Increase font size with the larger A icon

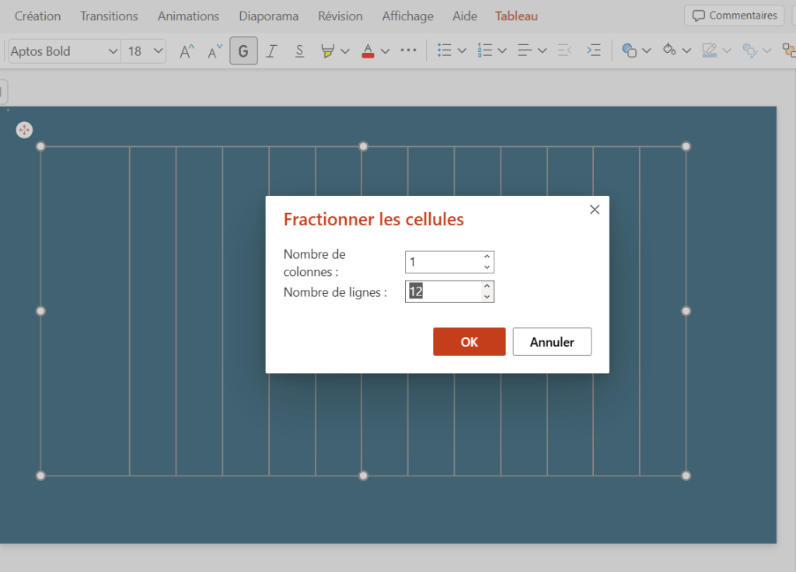[x=187, y=51]
